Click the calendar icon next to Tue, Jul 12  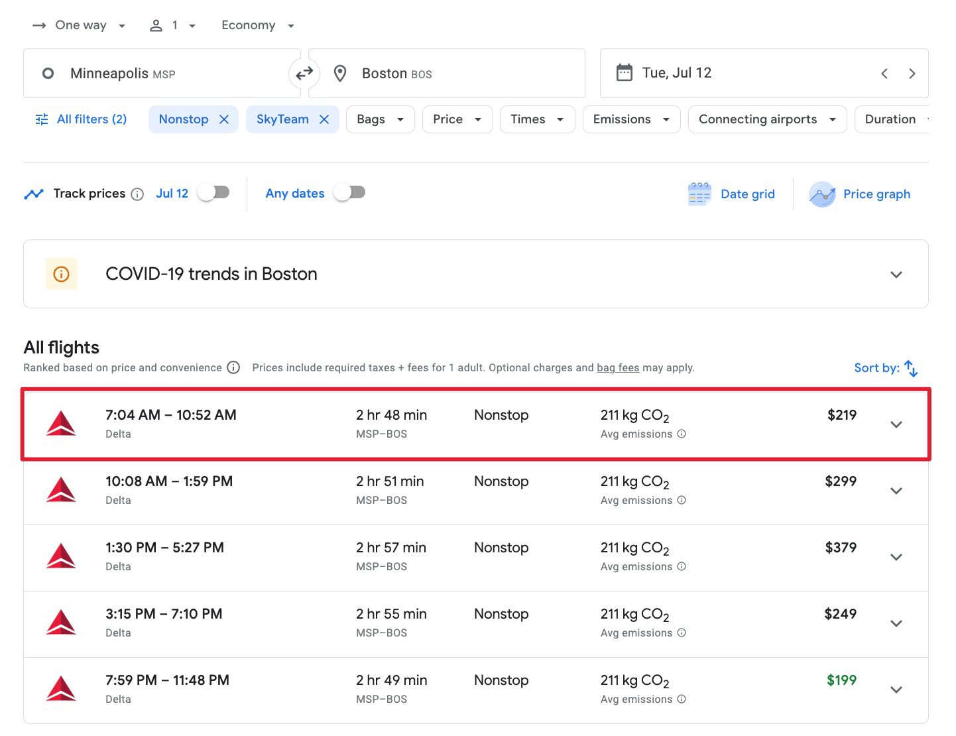coord(624,72)
